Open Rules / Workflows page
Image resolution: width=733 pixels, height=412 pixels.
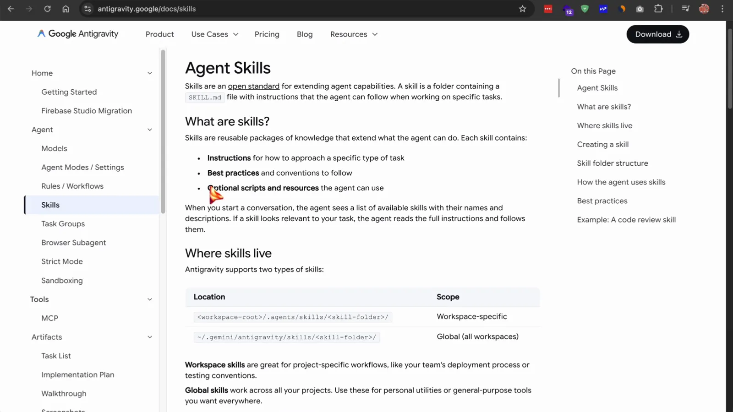[x=72, y=186]
